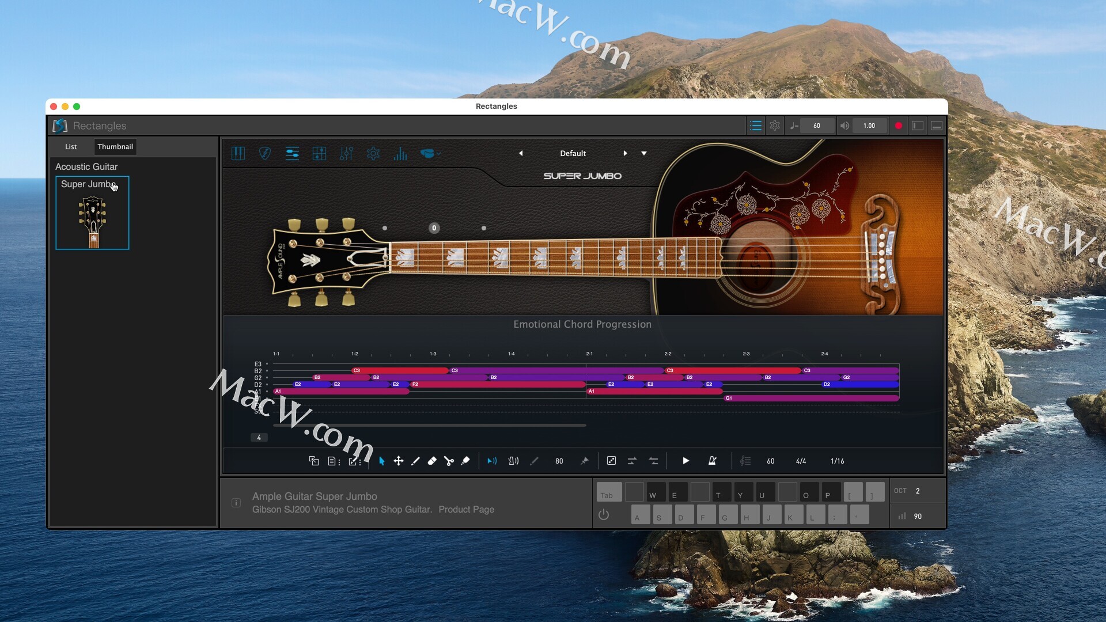Edit the velocity value 80
1106x622 pixels.
coord(559,461)
